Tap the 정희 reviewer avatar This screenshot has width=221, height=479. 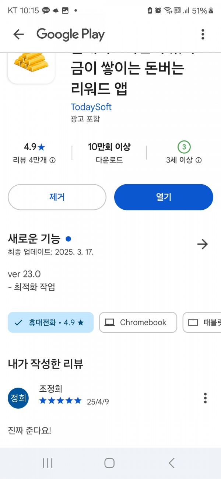click(x=18, y=398)
